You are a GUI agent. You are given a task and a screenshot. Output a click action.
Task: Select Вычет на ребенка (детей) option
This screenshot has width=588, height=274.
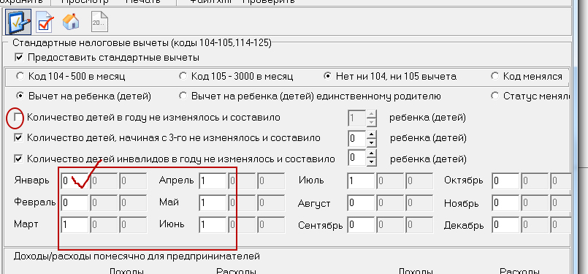tap(20, 96)
